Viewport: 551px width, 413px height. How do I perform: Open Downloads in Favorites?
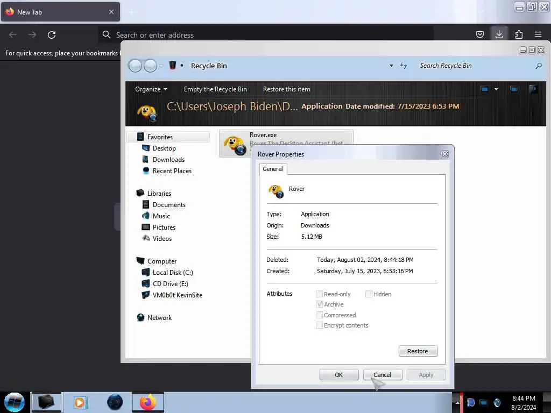pos(168,159)
